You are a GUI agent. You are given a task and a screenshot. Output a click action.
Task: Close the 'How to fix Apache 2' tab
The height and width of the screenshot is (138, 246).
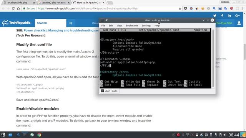103,3
